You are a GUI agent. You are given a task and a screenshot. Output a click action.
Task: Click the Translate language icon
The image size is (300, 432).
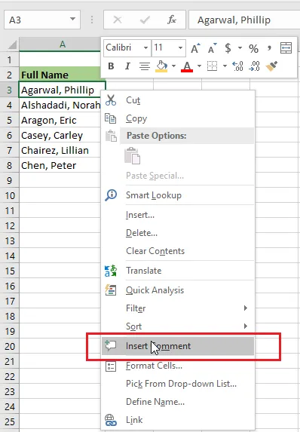[x=111, y=271]
